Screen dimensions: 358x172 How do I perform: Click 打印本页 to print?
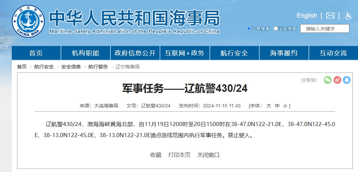coord(179,155)
